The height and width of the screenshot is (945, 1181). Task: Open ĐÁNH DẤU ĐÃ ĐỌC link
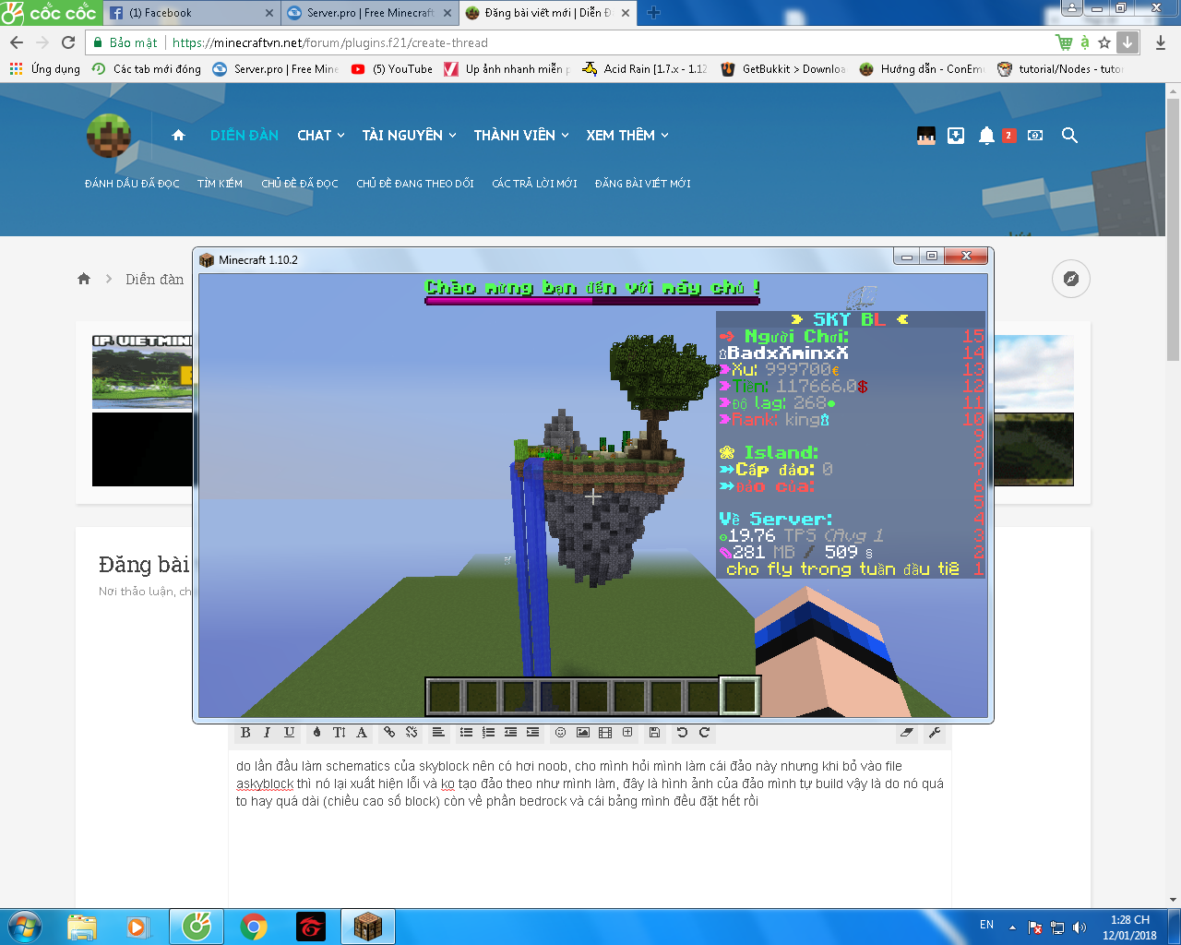coord(132,184)
